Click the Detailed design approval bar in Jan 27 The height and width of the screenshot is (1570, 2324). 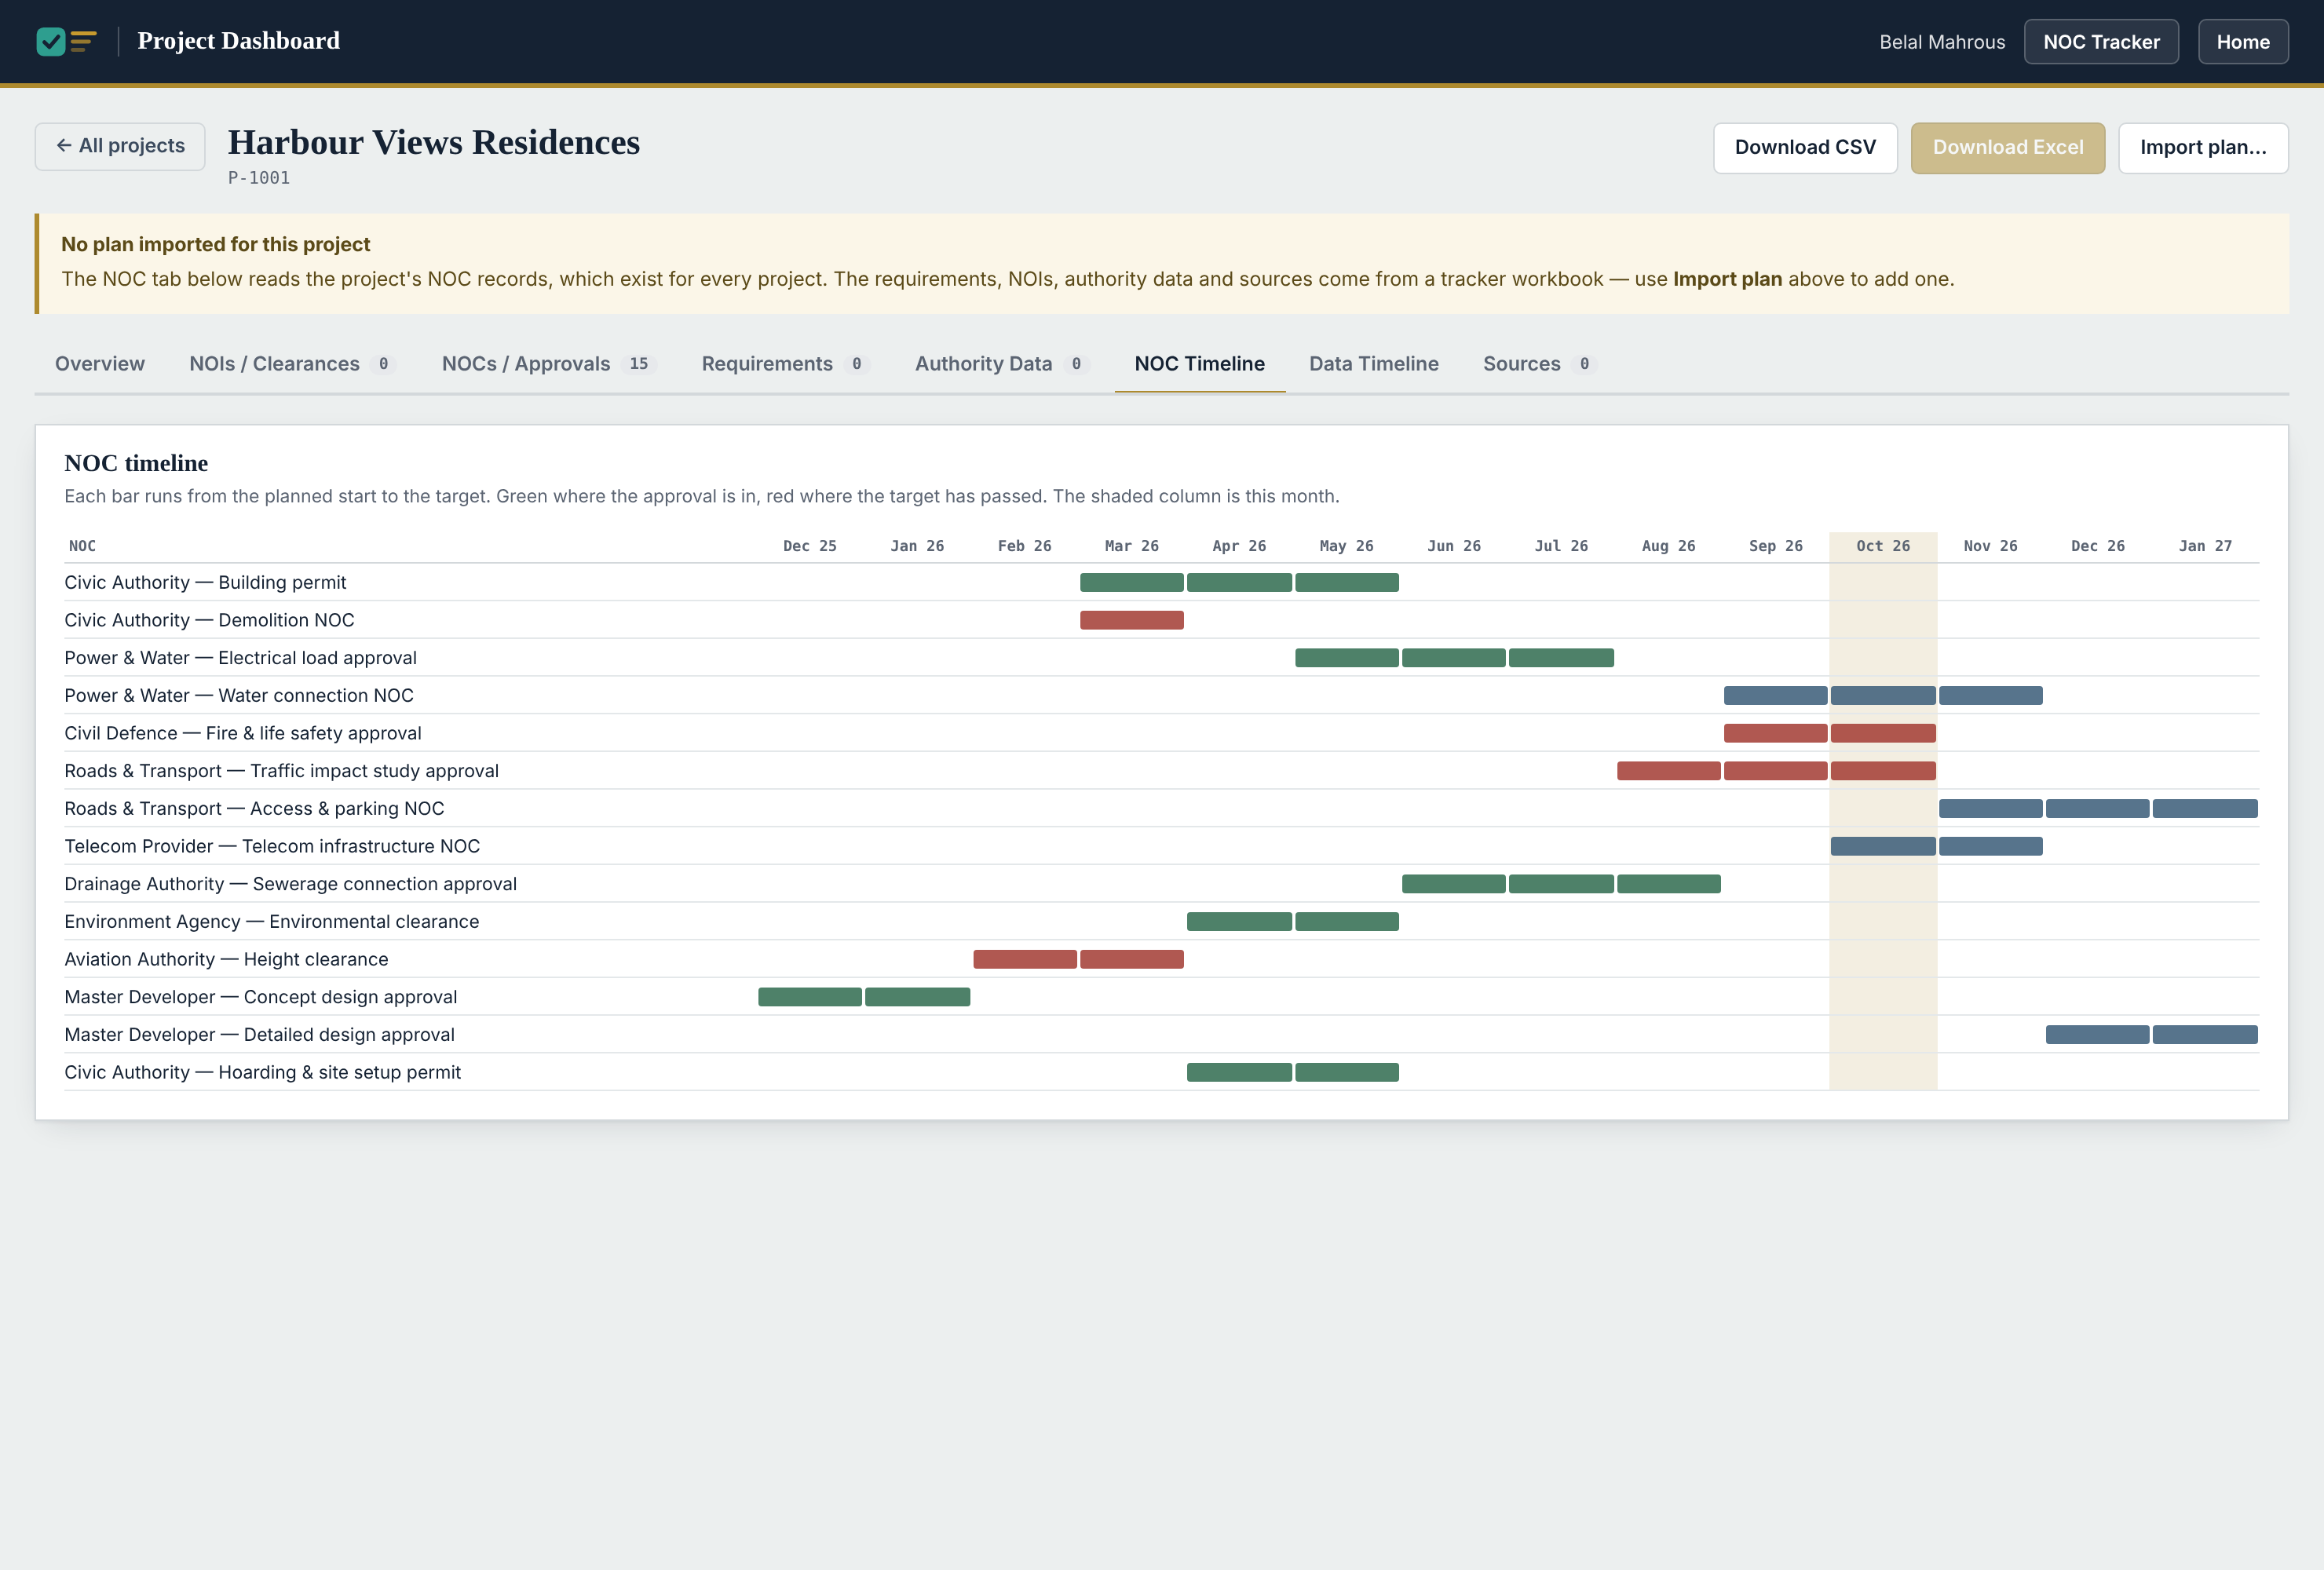(x=2204, y=1034)
